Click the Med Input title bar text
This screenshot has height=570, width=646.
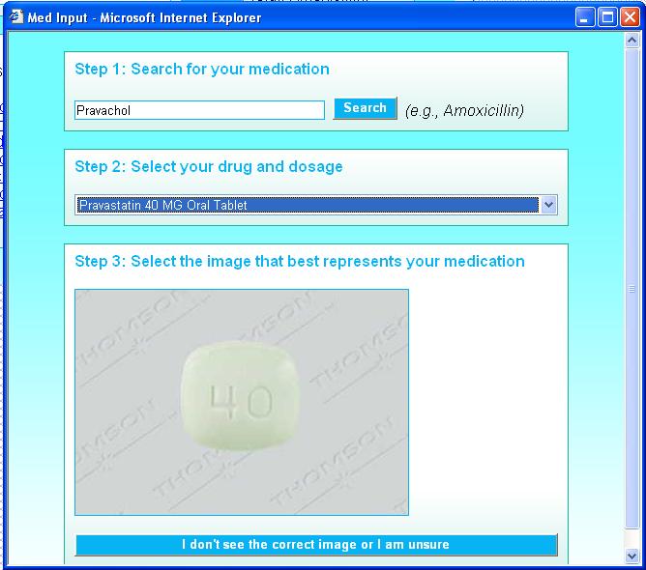click(145, 17)
